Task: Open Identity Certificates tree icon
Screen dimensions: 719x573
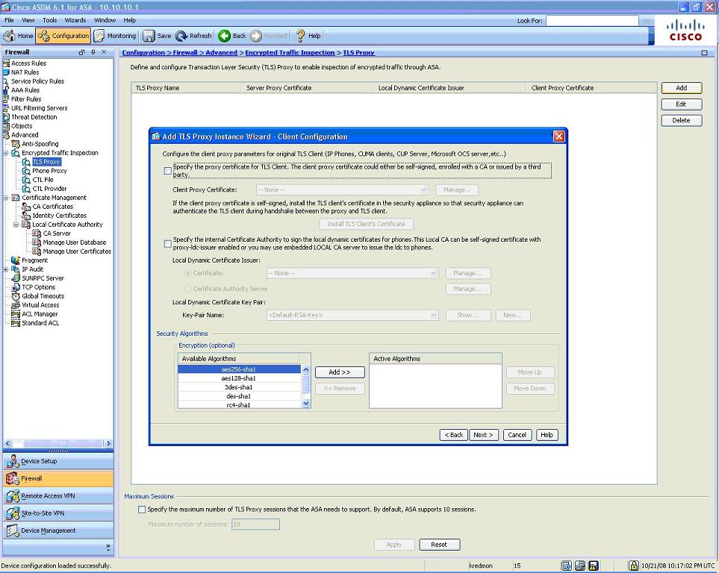Action: pos(27,216)
